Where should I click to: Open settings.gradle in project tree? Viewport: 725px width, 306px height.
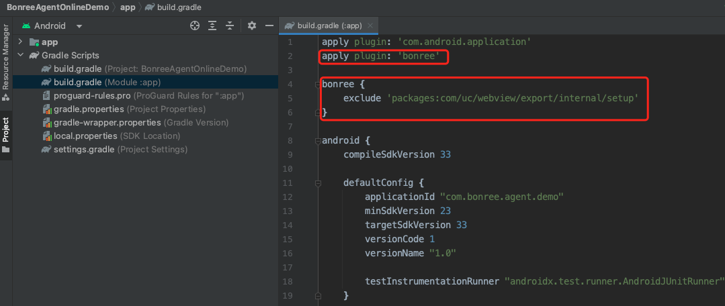[x=84, y=149]
